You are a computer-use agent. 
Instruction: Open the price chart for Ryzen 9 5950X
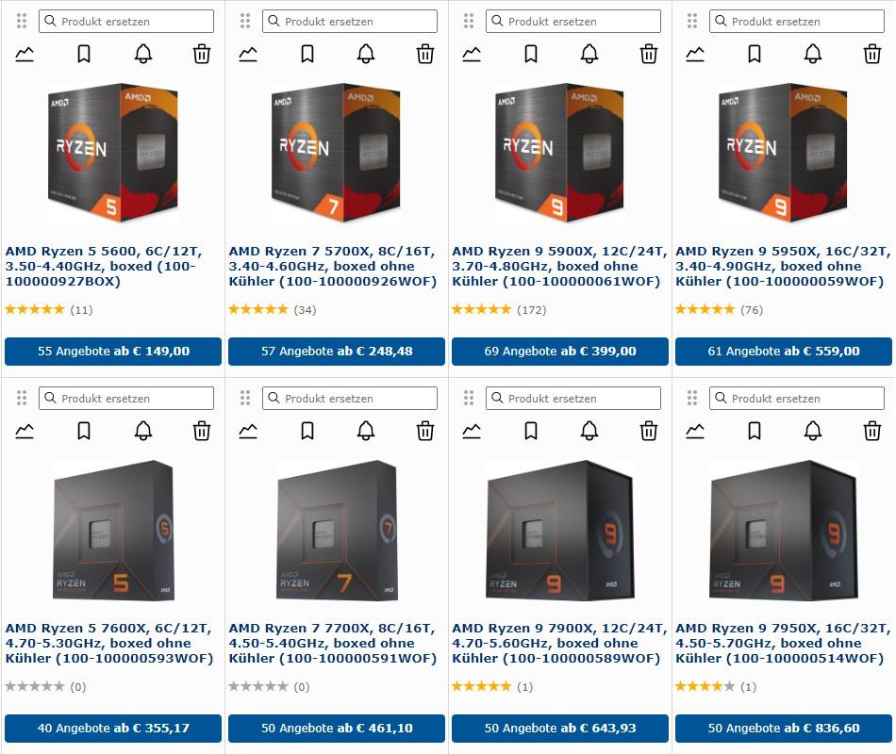[695, 54]
